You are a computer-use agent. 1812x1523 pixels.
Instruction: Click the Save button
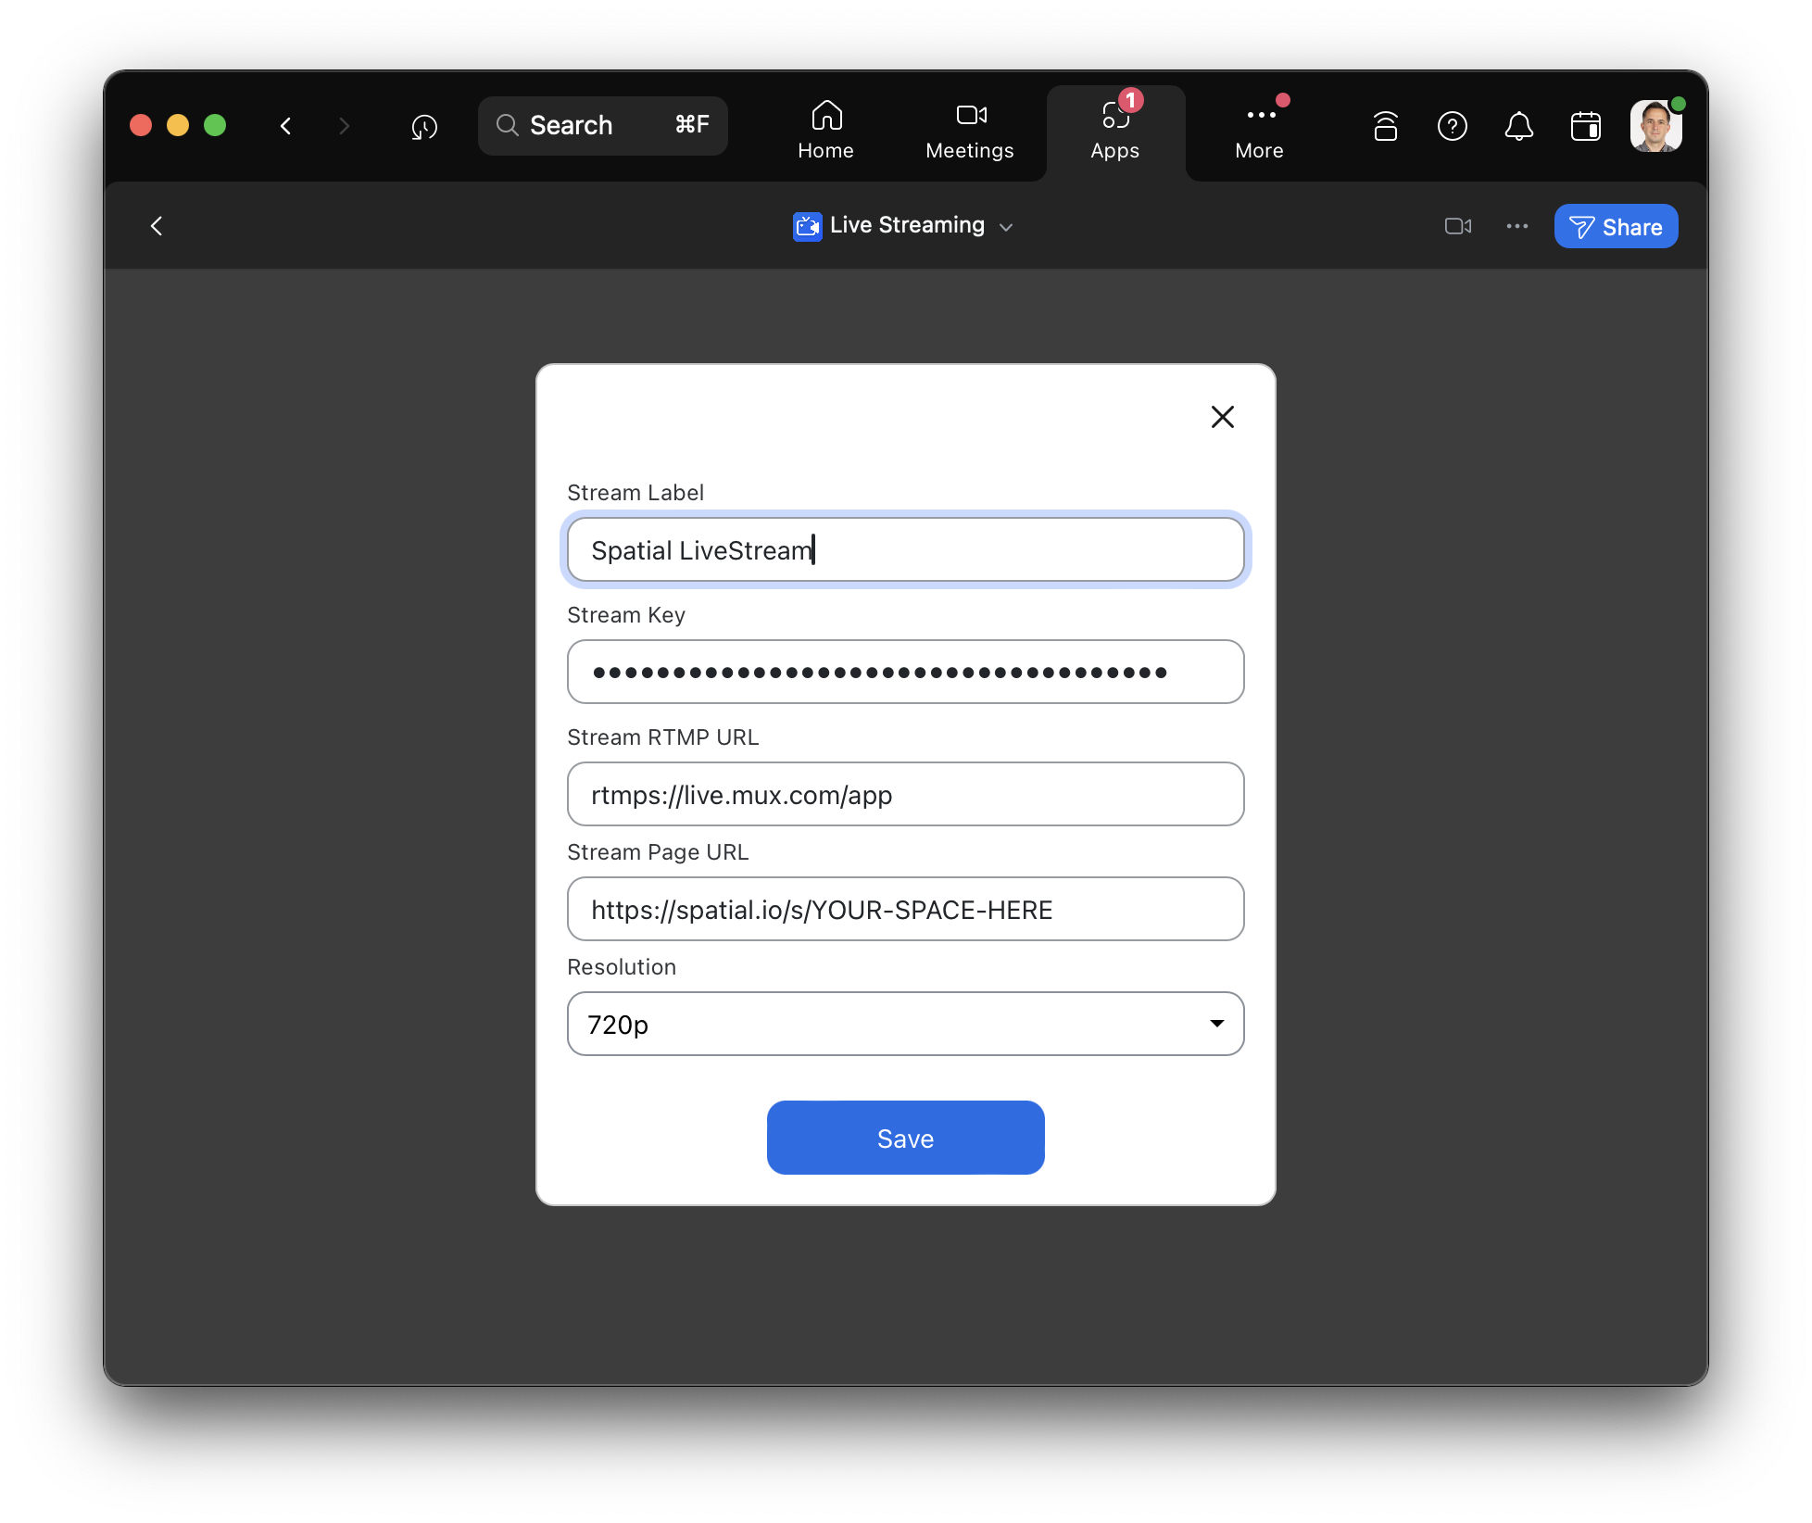click(905, 1138)
